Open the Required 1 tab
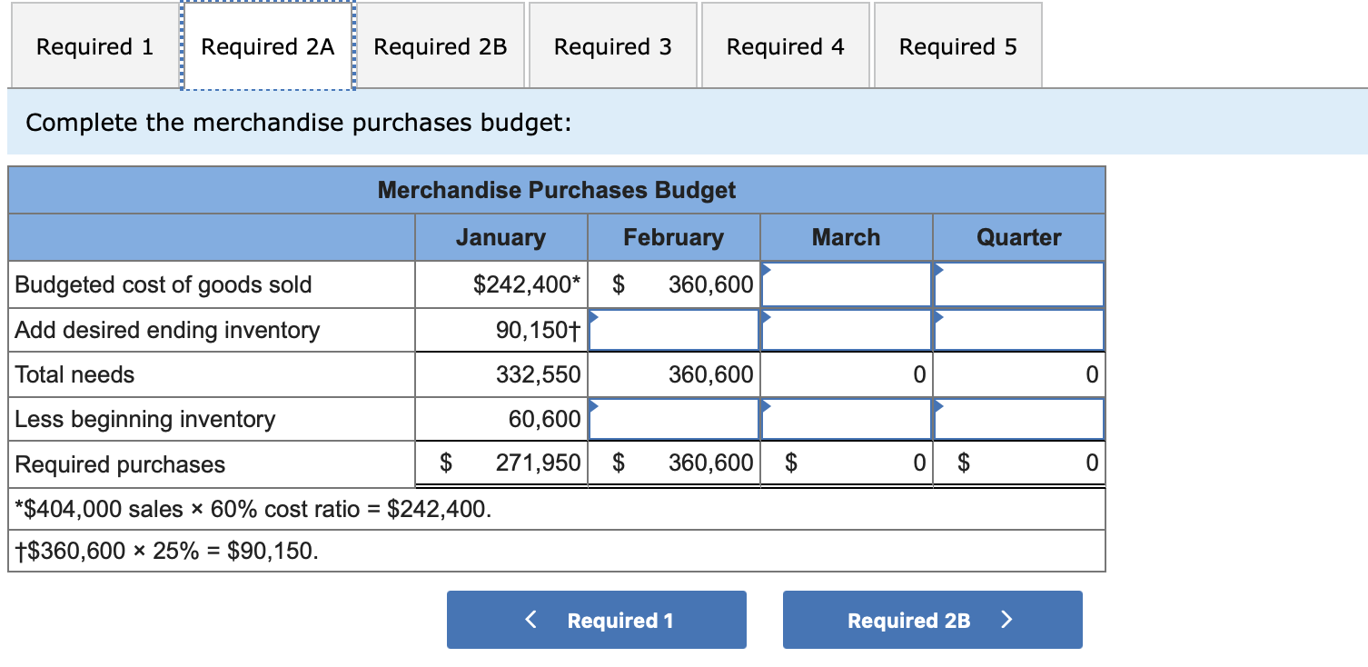1368x667 pixels. (x=95, y=45)
